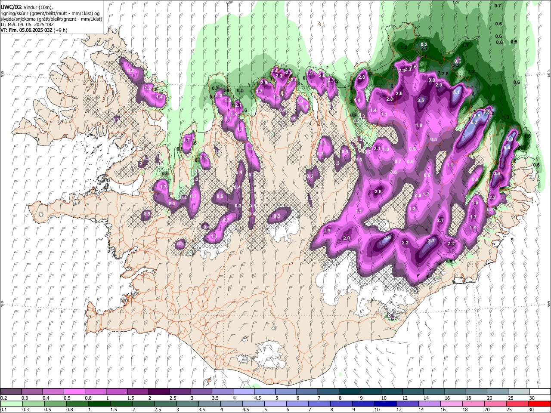Click the light gray snow swatch between 25 and 30
Viewport: 551px width, 413px height.
pyautogui.click(x=518, y=391)
